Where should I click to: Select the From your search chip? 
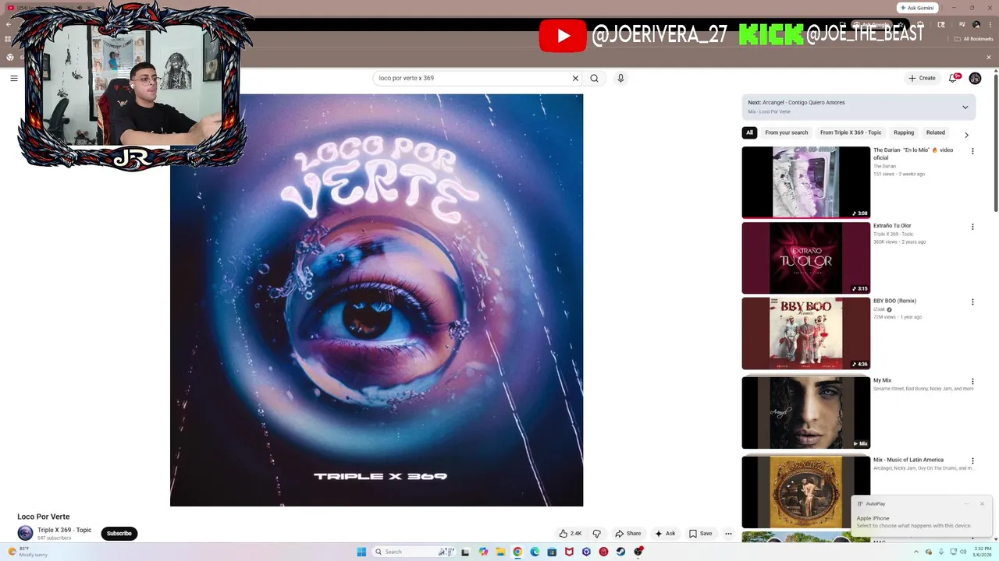coord(787,132)
